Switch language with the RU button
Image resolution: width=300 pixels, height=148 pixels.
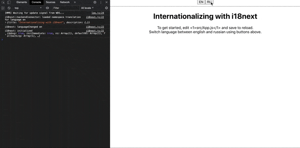pyautogui.click(x=209, y=2)
